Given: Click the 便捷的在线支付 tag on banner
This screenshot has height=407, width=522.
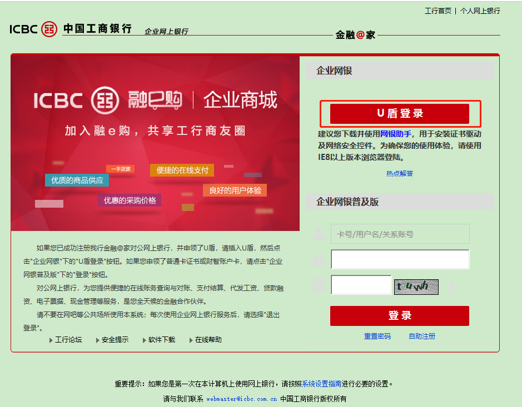Looking at the screenshot, I should click(x=182, y=170).
